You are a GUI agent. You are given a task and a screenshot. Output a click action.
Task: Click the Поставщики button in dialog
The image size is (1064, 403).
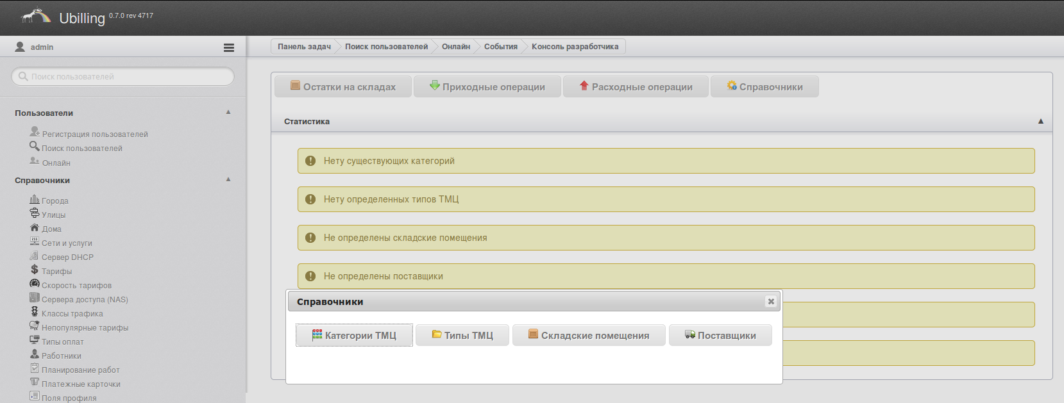pyautogui.click(x=720, y=335)
